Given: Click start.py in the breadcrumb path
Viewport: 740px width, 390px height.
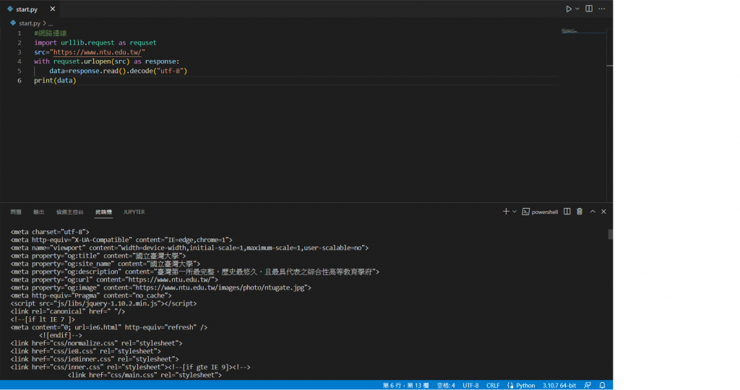Looking at the screenshot, I should [29, 23].
